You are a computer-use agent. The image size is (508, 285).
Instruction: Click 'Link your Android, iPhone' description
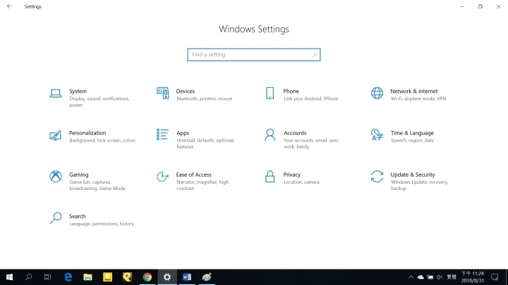point(311,99)
